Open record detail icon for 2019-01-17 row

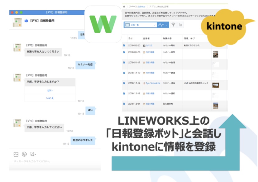point(124,62)
